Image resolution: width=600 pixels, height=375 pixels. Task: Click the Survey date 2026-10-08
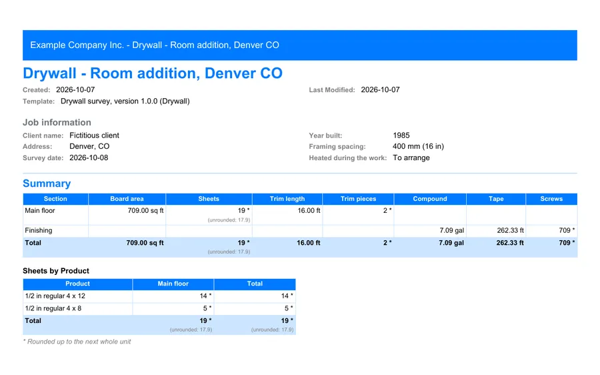click(x=89, y=158)
